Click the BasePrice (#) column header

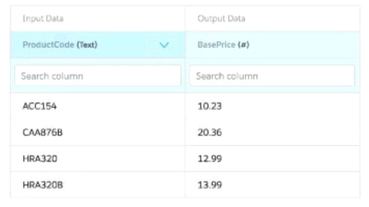pyautogui.click(x=224, y=45)
